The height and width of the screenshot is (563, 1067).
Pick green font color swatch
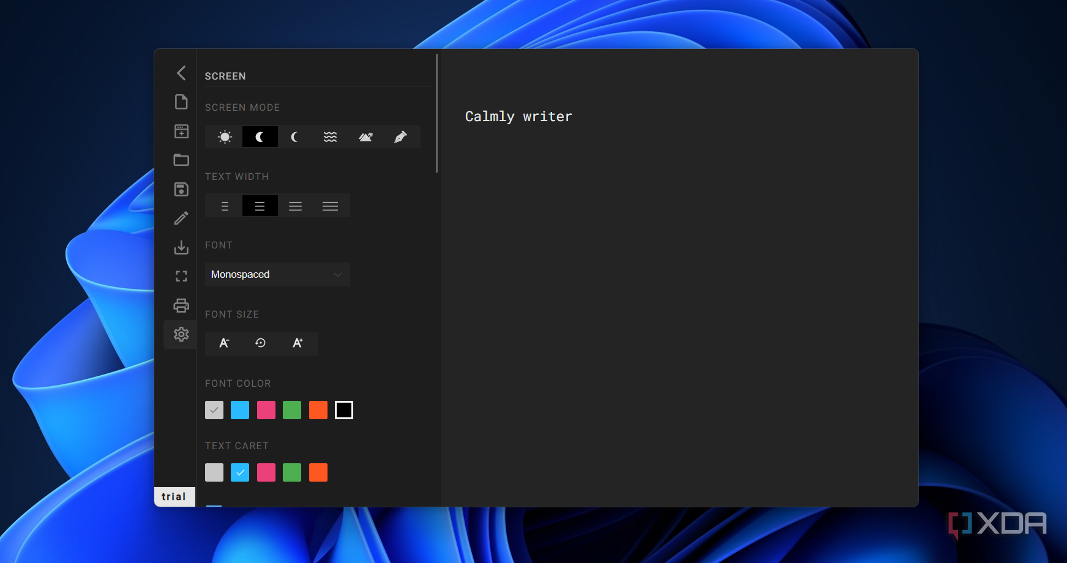pos(292,410)
